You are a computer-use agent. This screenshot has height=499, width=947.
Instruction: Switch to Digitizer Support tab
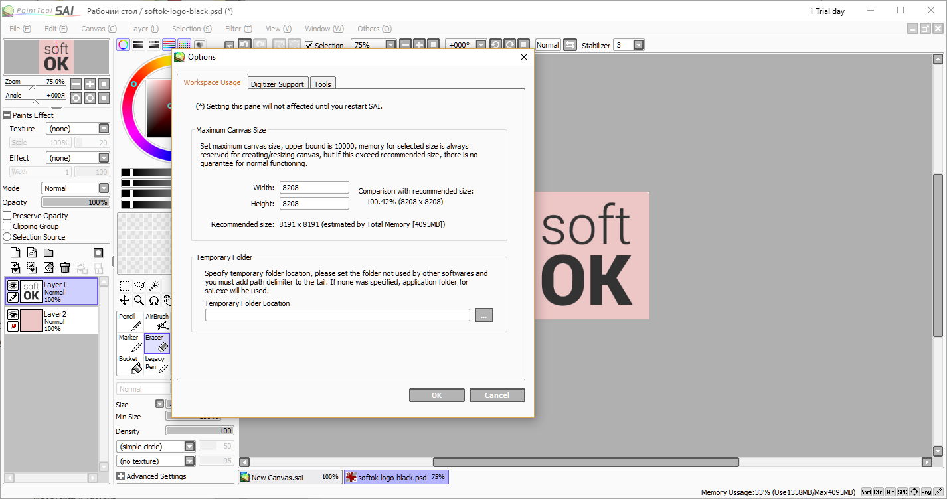coord(278,84)
